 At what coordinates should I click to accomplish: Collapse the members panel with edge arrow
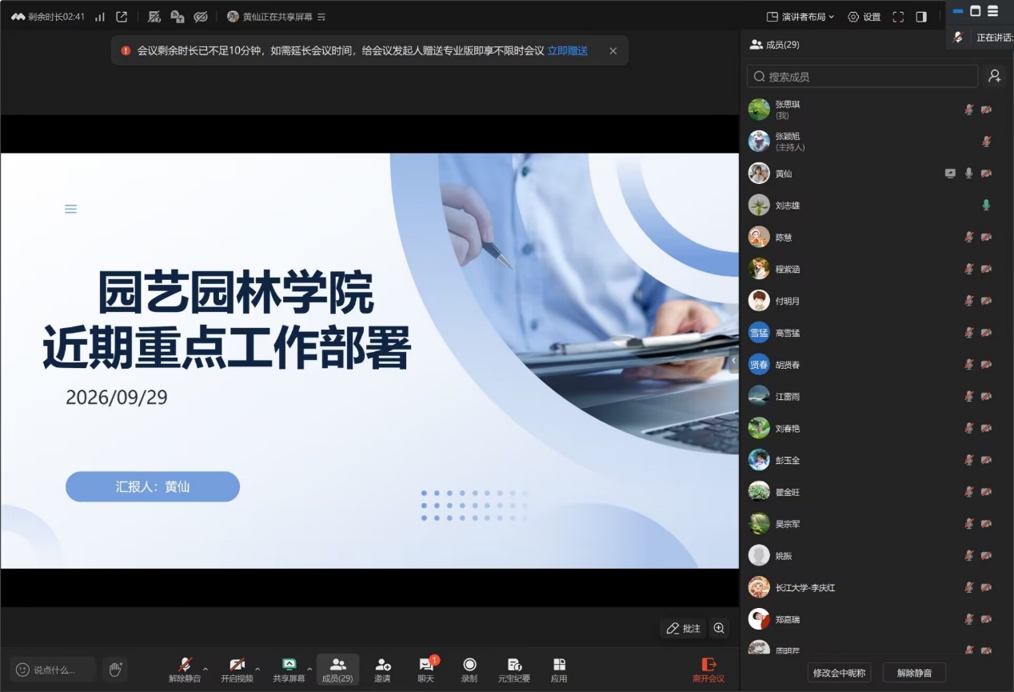point(733,361)
